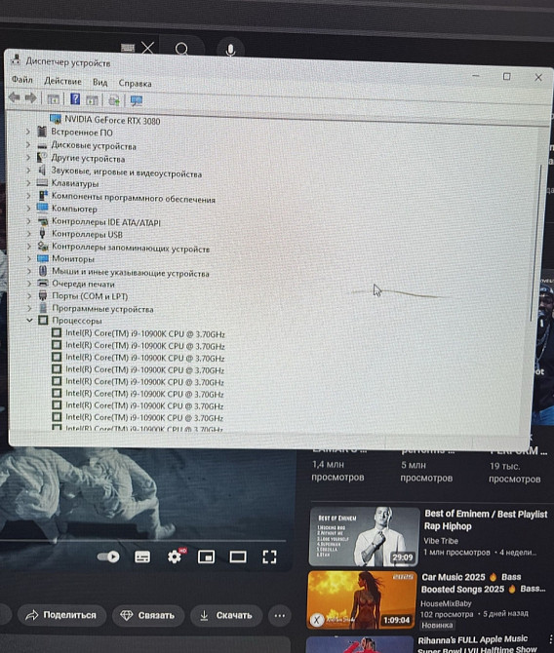The width and height of the screenshot is (554, 653).
Task: Open the Rihanna's FULL Apple Music video title
Action: click(477, 644)
